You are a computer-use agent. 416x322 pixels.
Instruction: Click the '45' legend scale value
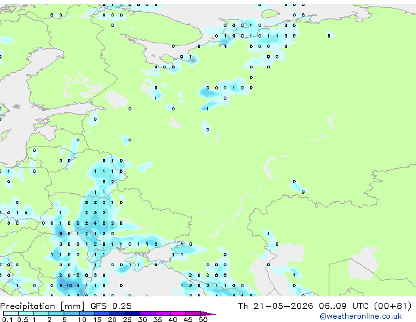(x=188, y=319)
